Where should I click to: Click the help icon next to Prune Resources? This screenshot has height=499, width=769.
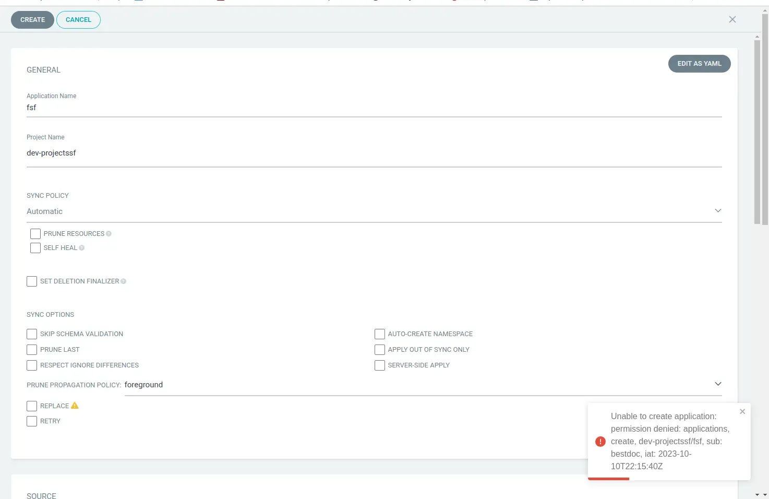[x=109, y=234]
